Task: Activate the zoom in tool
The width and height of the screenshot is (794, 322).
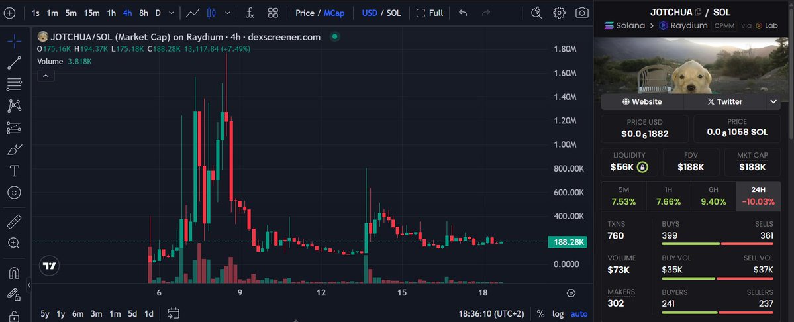Action: coord(14,243)
